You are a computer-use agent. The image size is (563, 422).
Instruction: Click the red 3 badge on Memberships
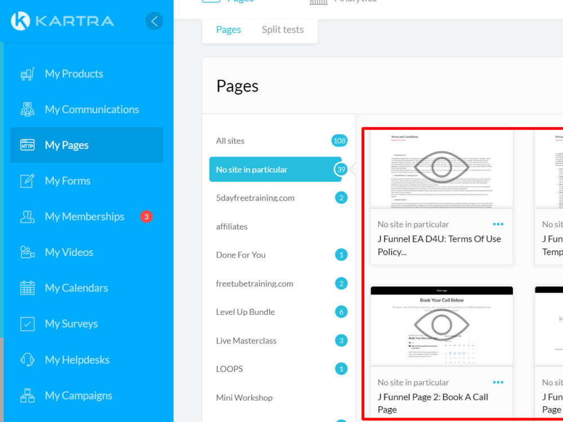click(x=146, y=217)
